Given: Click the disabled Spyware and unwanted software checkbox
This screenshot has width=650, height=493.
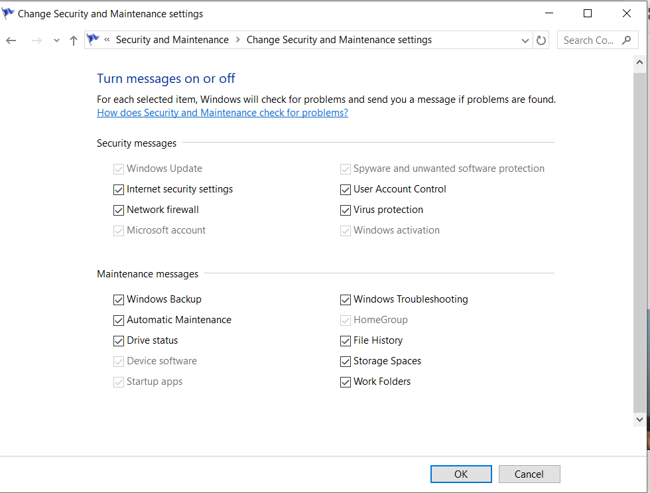Looking at the screenshot, I should click(x=346, y=169).
